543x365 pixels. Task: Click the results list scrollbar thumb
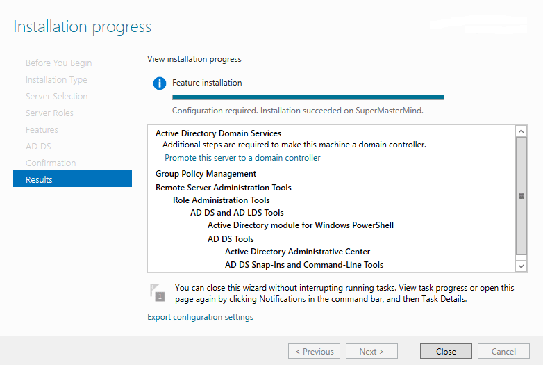coord(521,195)
